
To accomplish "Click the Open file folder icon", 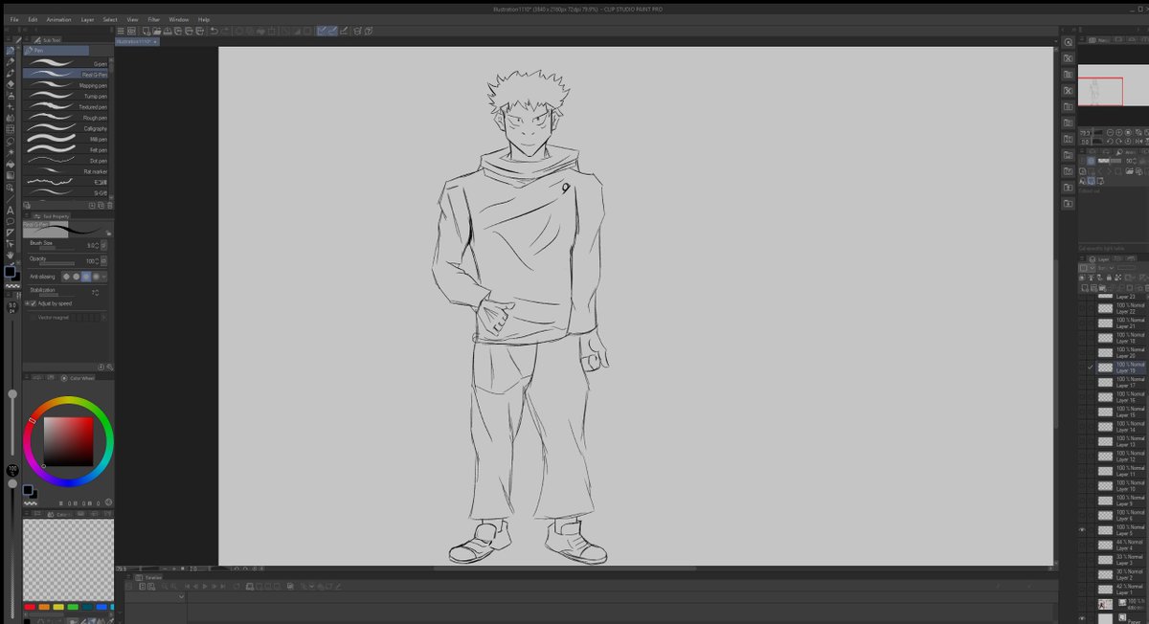I will point(157,31).
